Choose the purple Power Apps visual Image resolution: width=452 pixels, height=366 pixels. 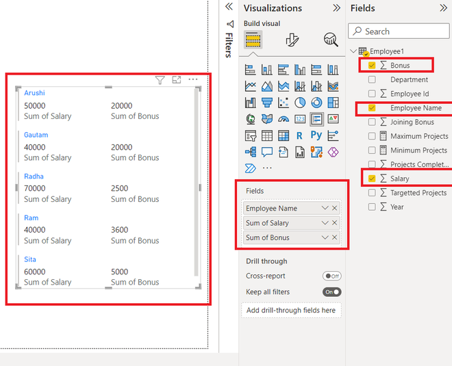pyautogui.click(x=333, y=152)
